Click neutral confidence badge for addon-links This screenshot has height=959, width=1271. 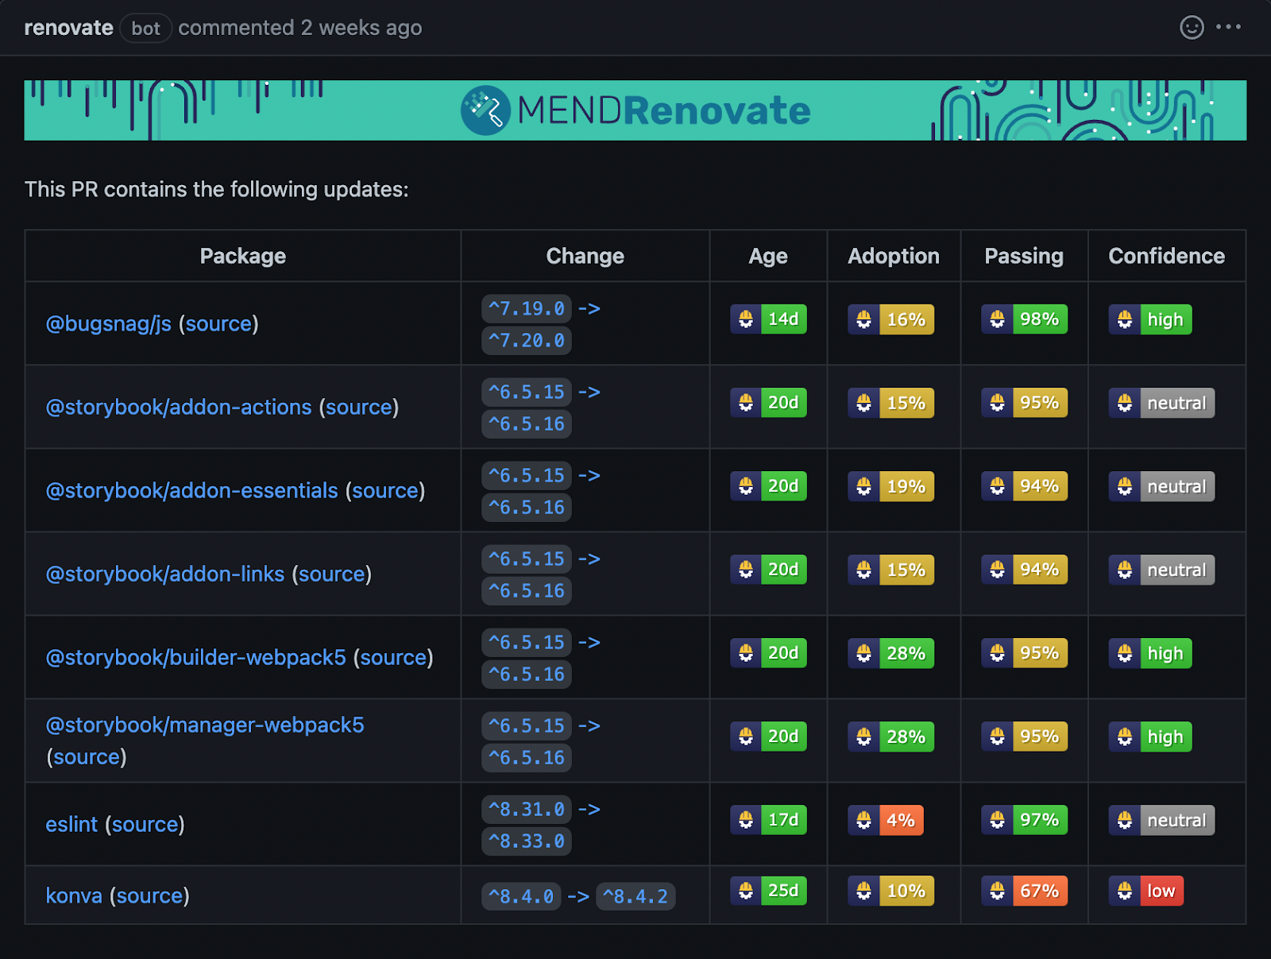tap(1161, 570)
